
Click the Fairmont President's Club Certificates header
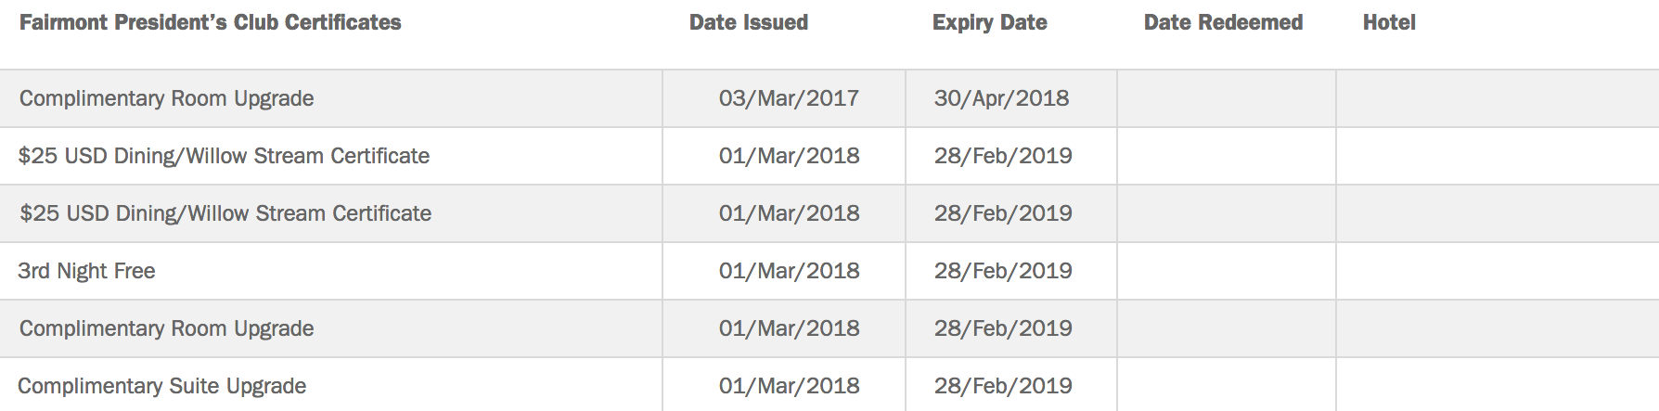[x=211, y=22]
